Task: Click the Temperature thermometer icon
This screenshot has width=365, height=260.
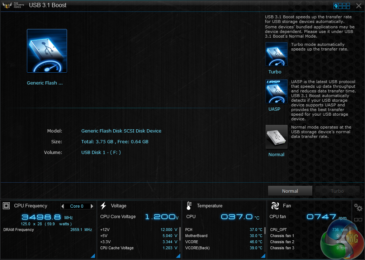Action: tap(189, 206)
